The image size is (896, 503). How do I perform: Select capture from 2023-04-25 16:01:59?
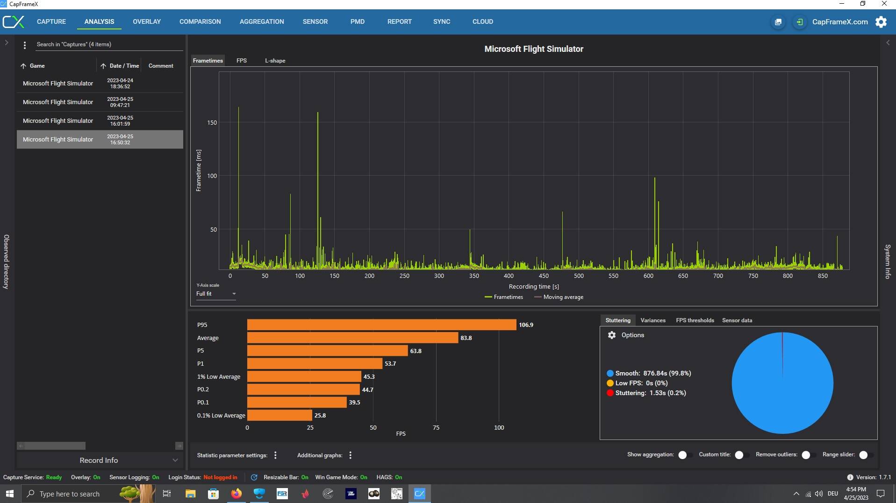coord(100,121)
